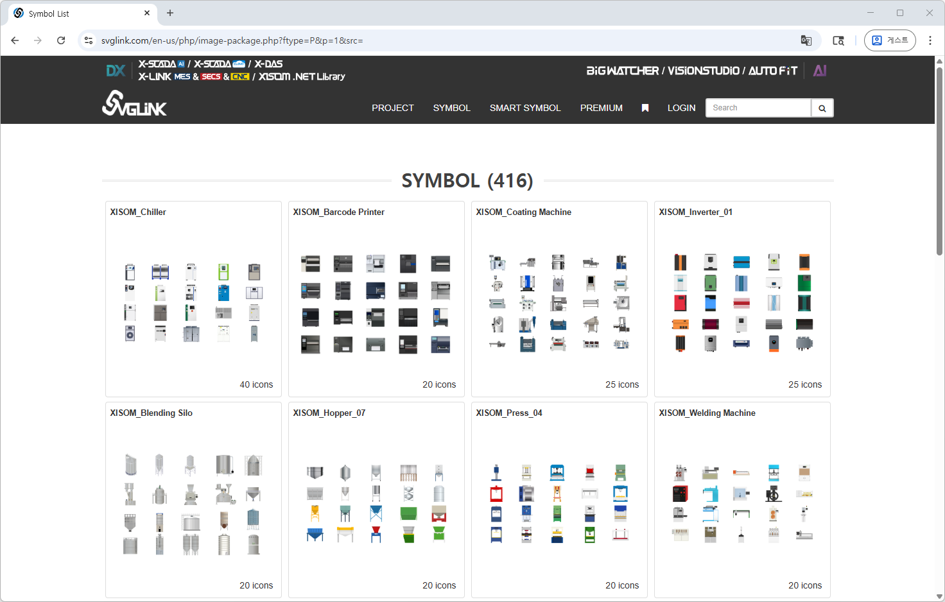Open the XISOM_Welding Machine symbol package thumbnail
Image resolution: width=945 pixels, height=602 pixels.
tap(742, 504)
